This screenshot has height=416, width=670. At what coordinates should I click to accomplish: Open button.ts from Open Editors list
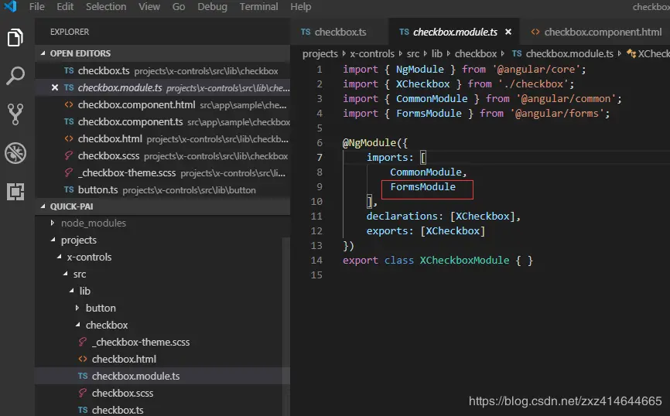point(162,190)
